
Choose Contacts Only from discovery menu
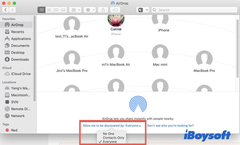114,138
